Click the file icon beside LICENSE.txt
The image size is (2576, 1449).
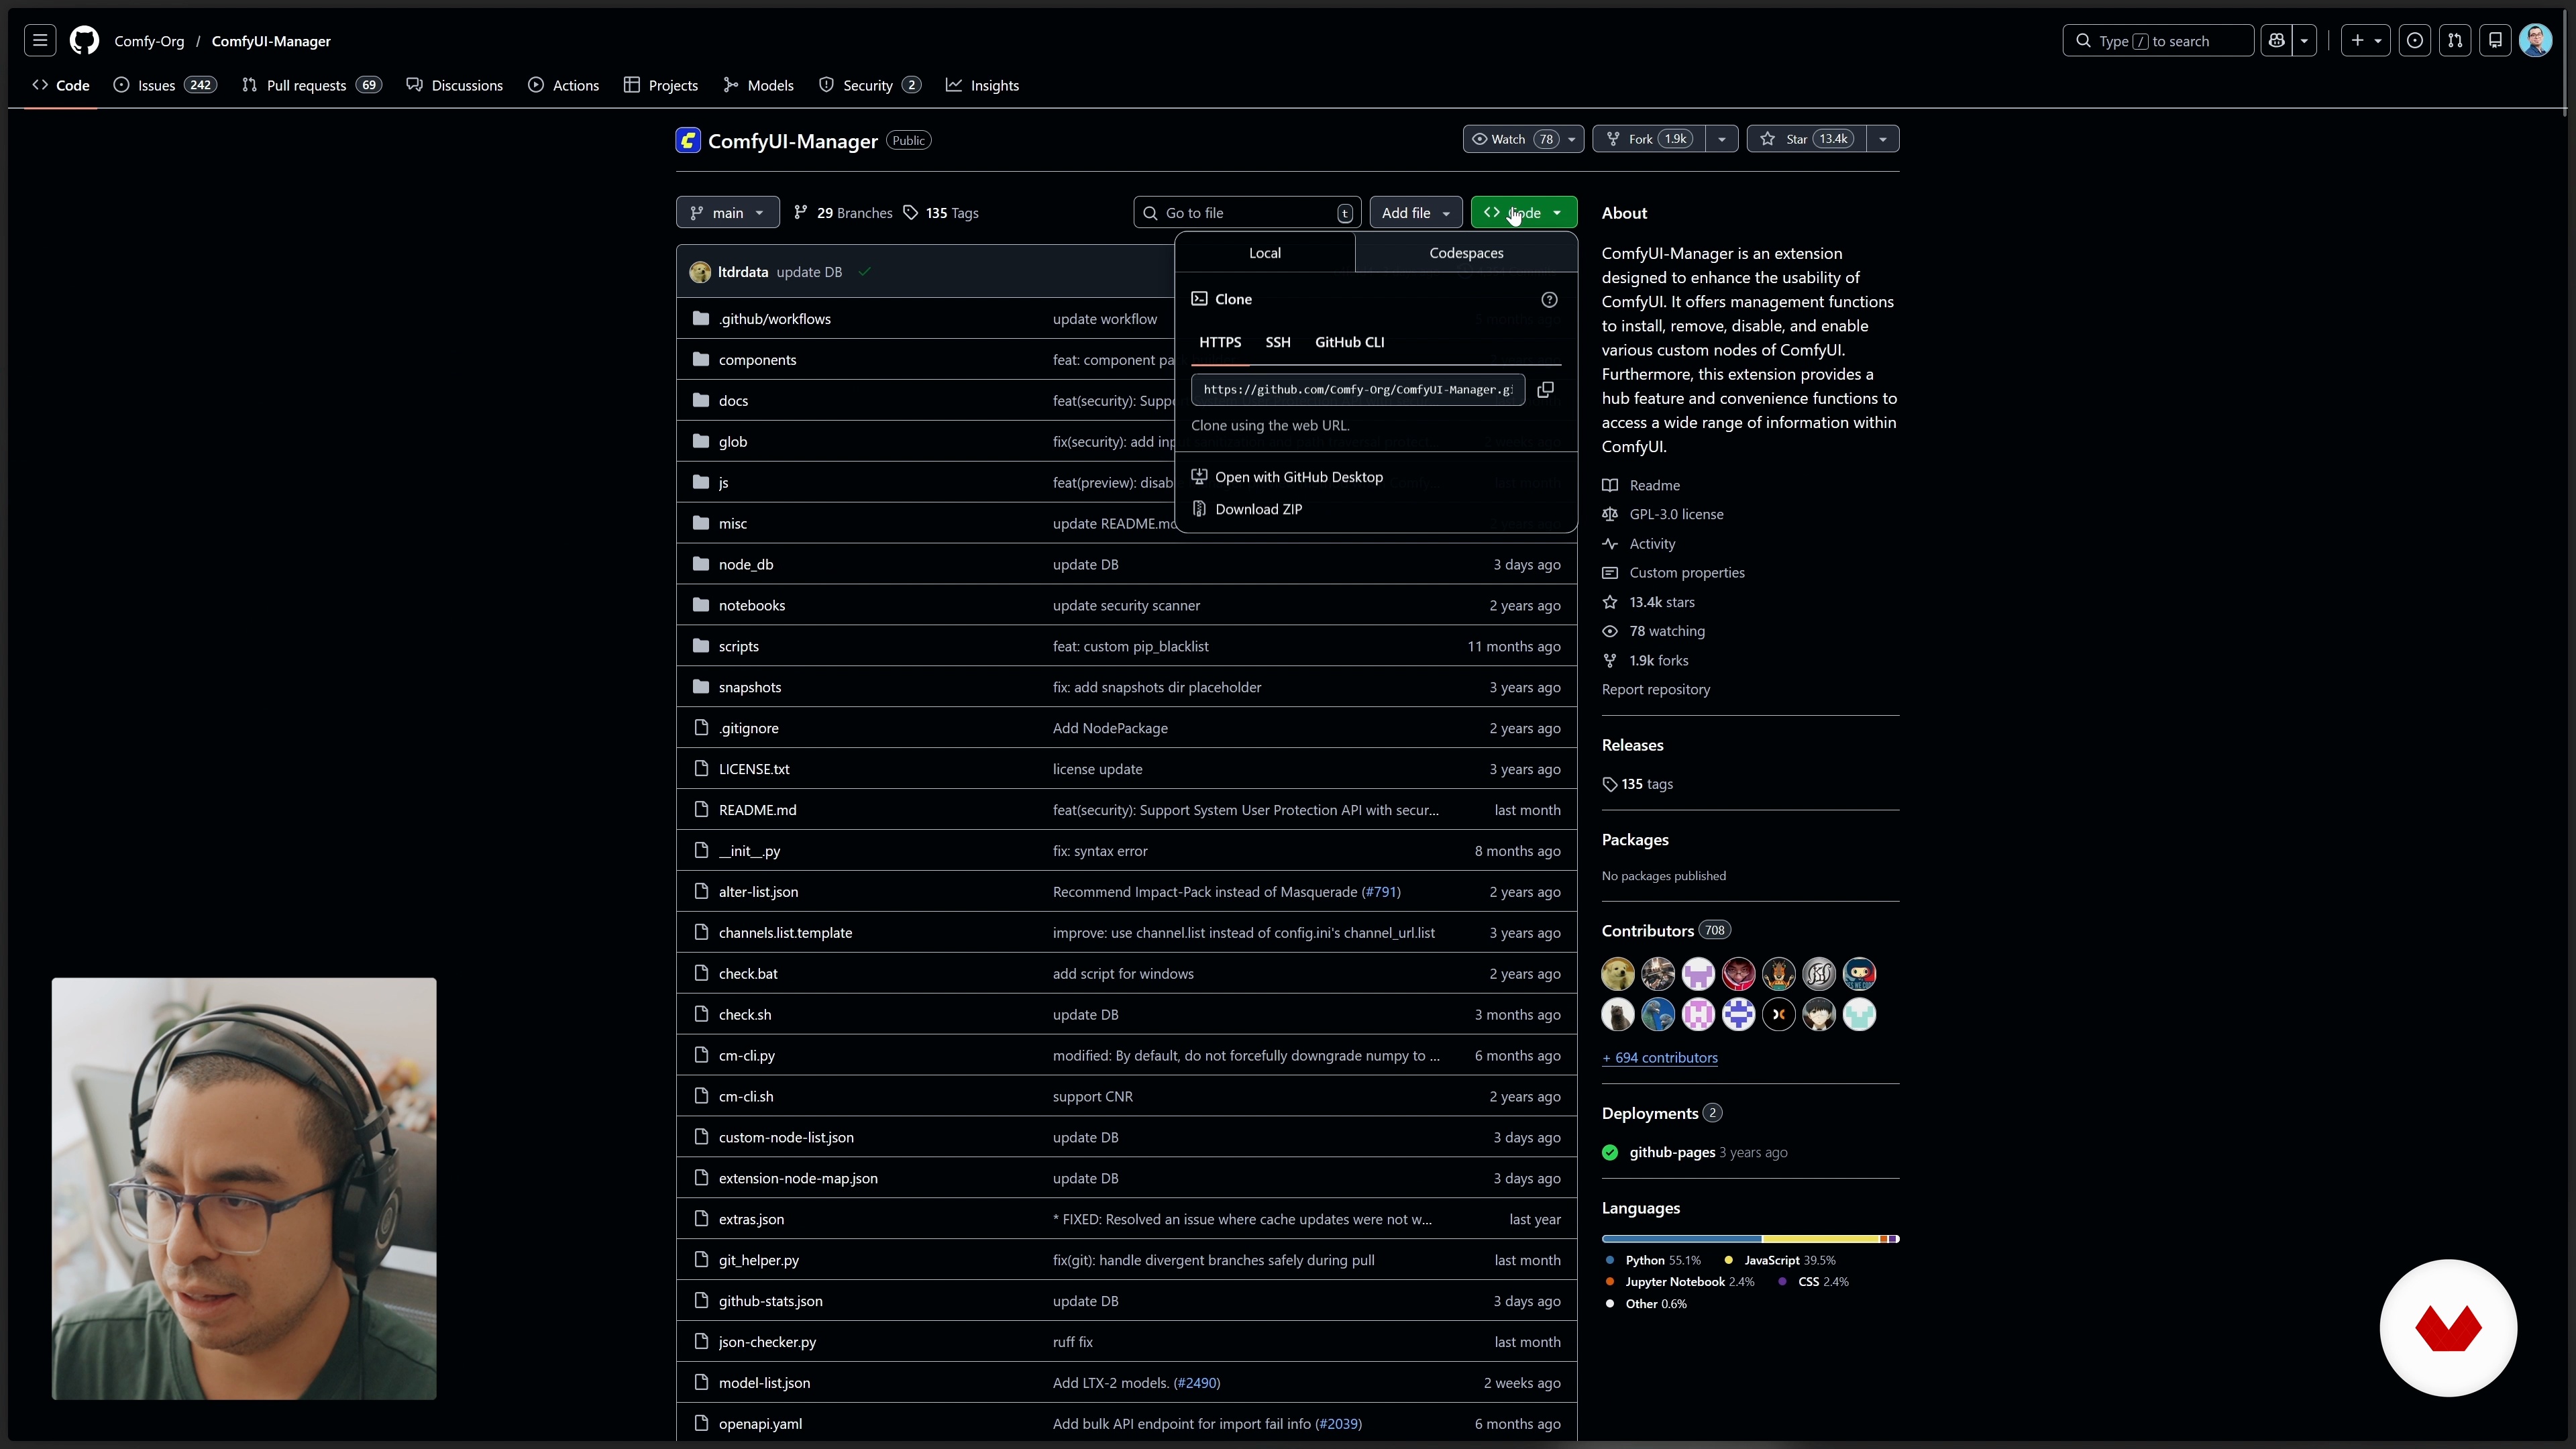701,769
